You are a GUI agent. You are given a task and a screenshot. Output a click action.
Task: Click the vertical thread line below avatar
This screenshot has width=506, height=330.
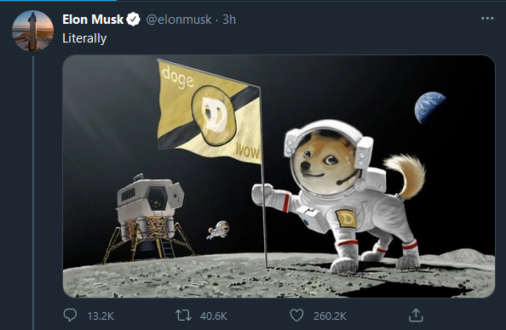click(x=33, y=193)
